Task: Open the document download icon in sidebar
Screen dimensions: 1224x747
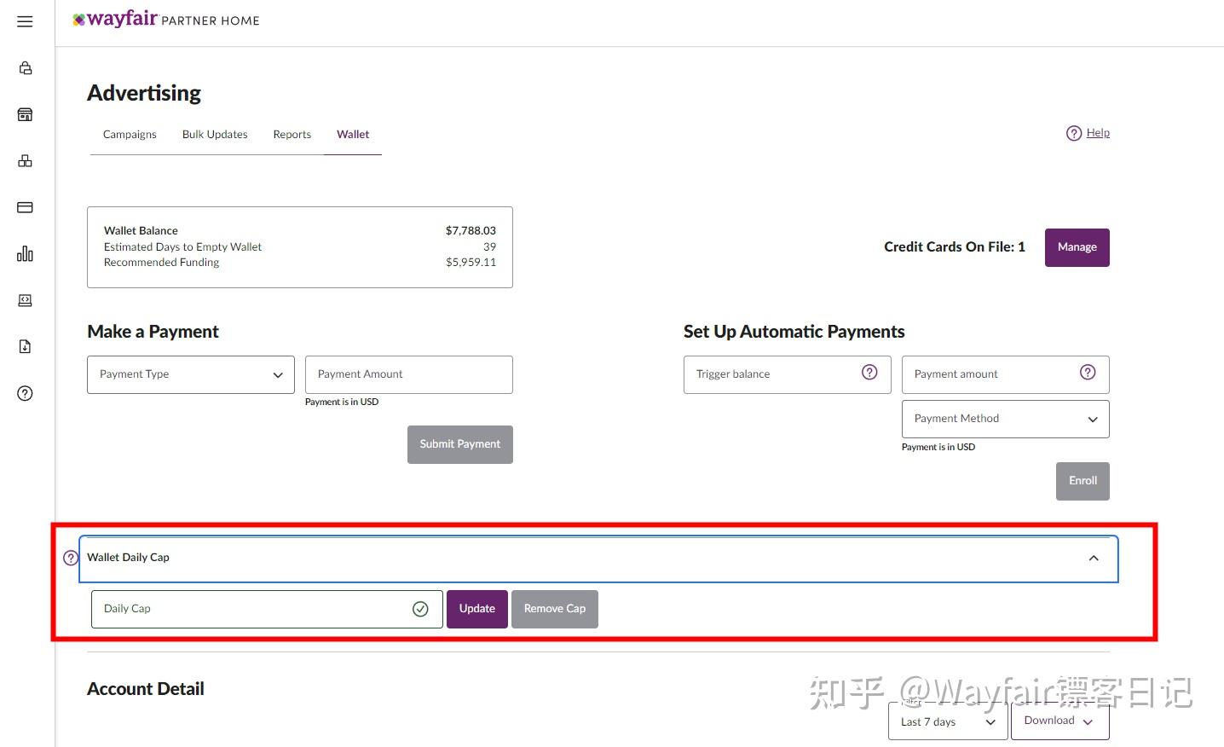Action: [x=25, y=346]
